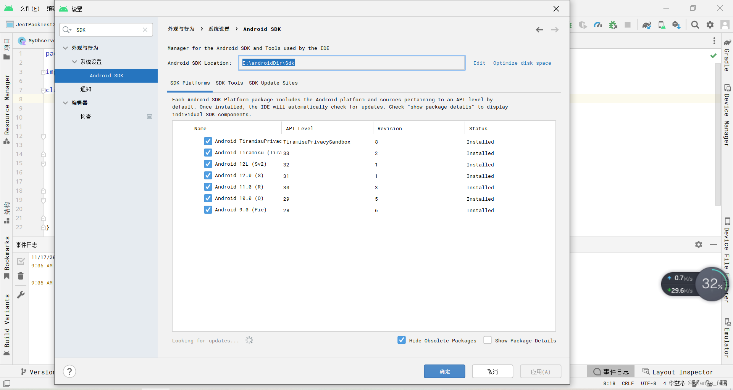Image resolution: width=733 pixels, height=390 pixels.
Task: Open help via question mark button
Action: coord(69,371)
